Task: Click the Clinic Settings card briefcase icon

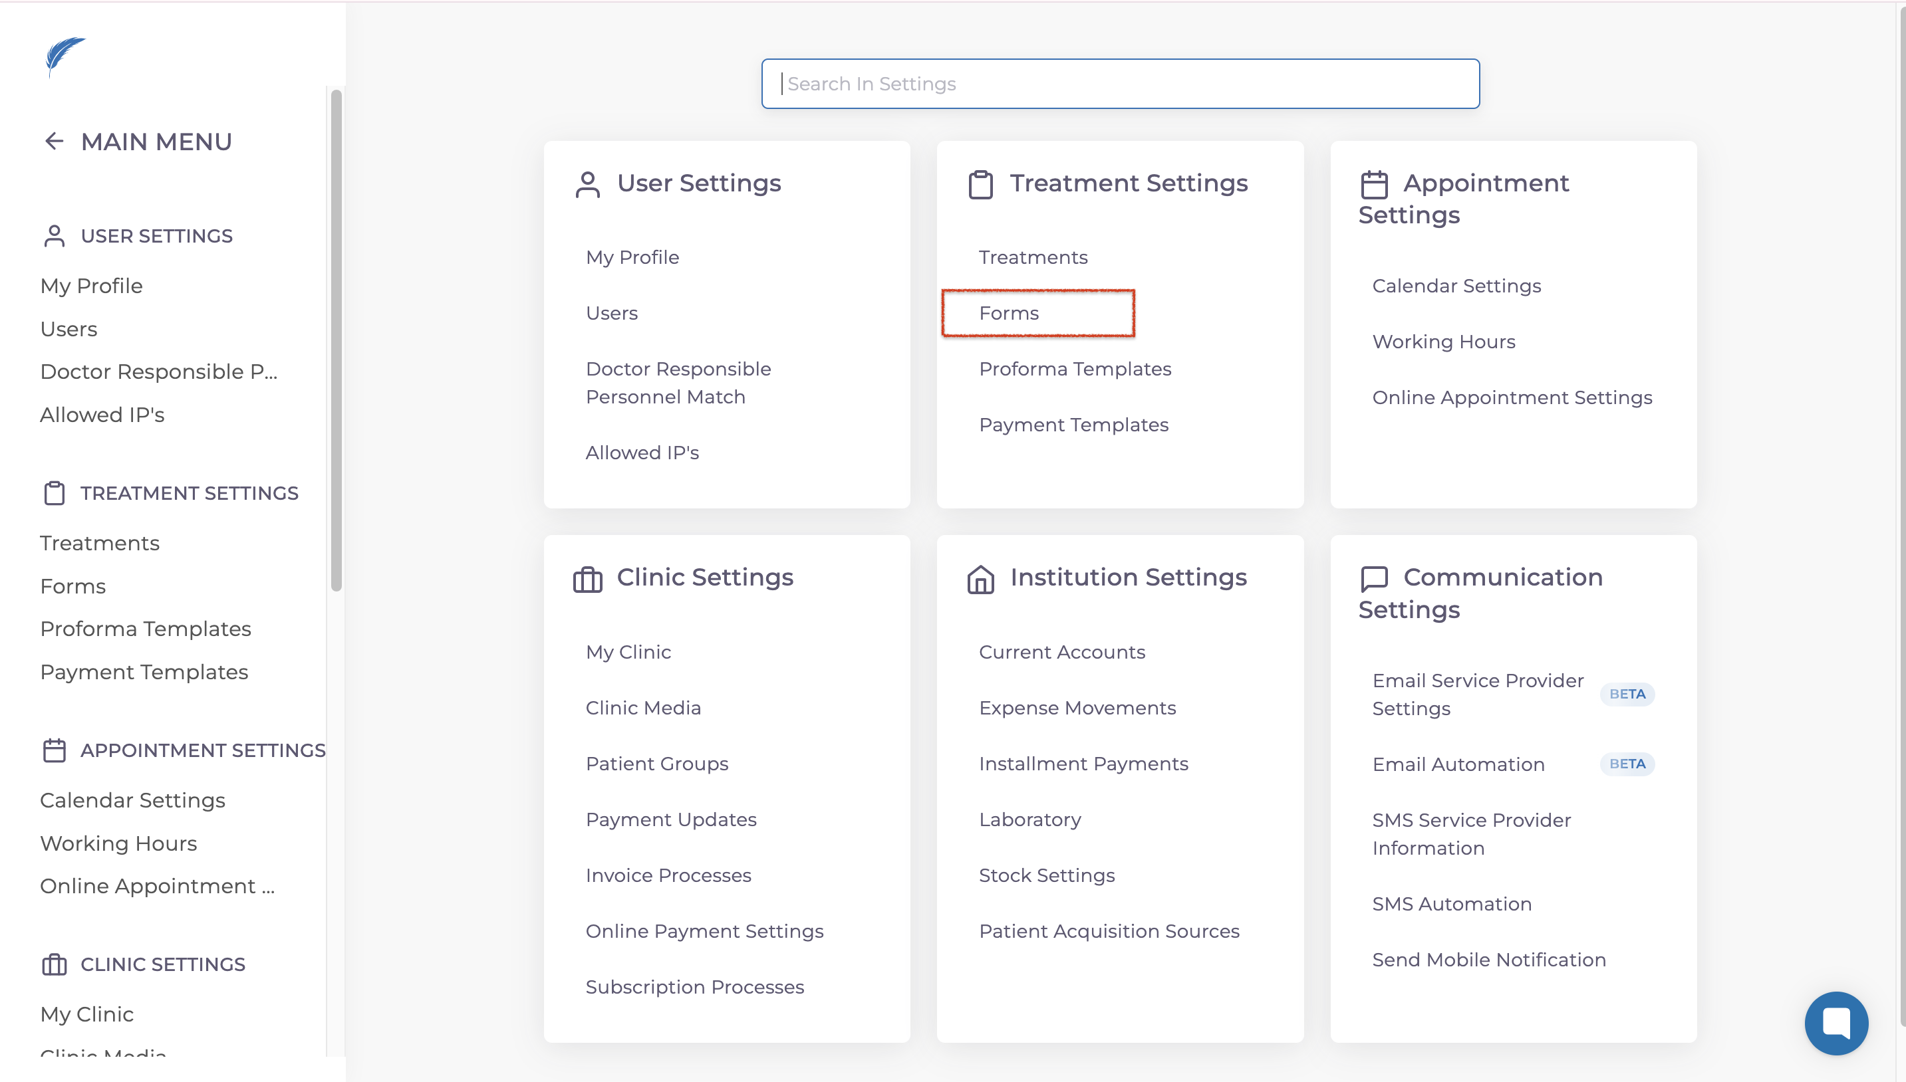Action: pyautogui.click(x=587, y=579)
